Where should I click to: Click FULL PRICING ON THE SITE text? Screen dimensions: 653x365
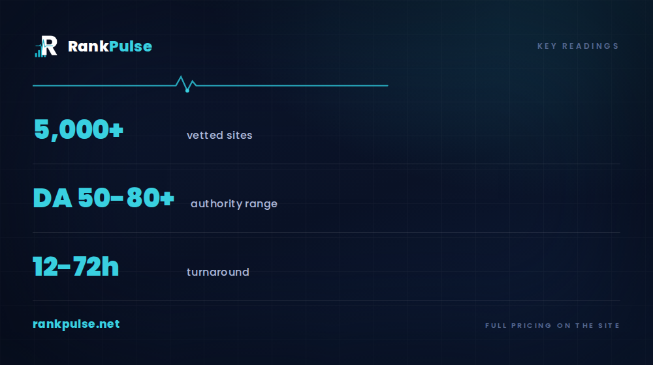pyautogui.click(x=552, y=325)
